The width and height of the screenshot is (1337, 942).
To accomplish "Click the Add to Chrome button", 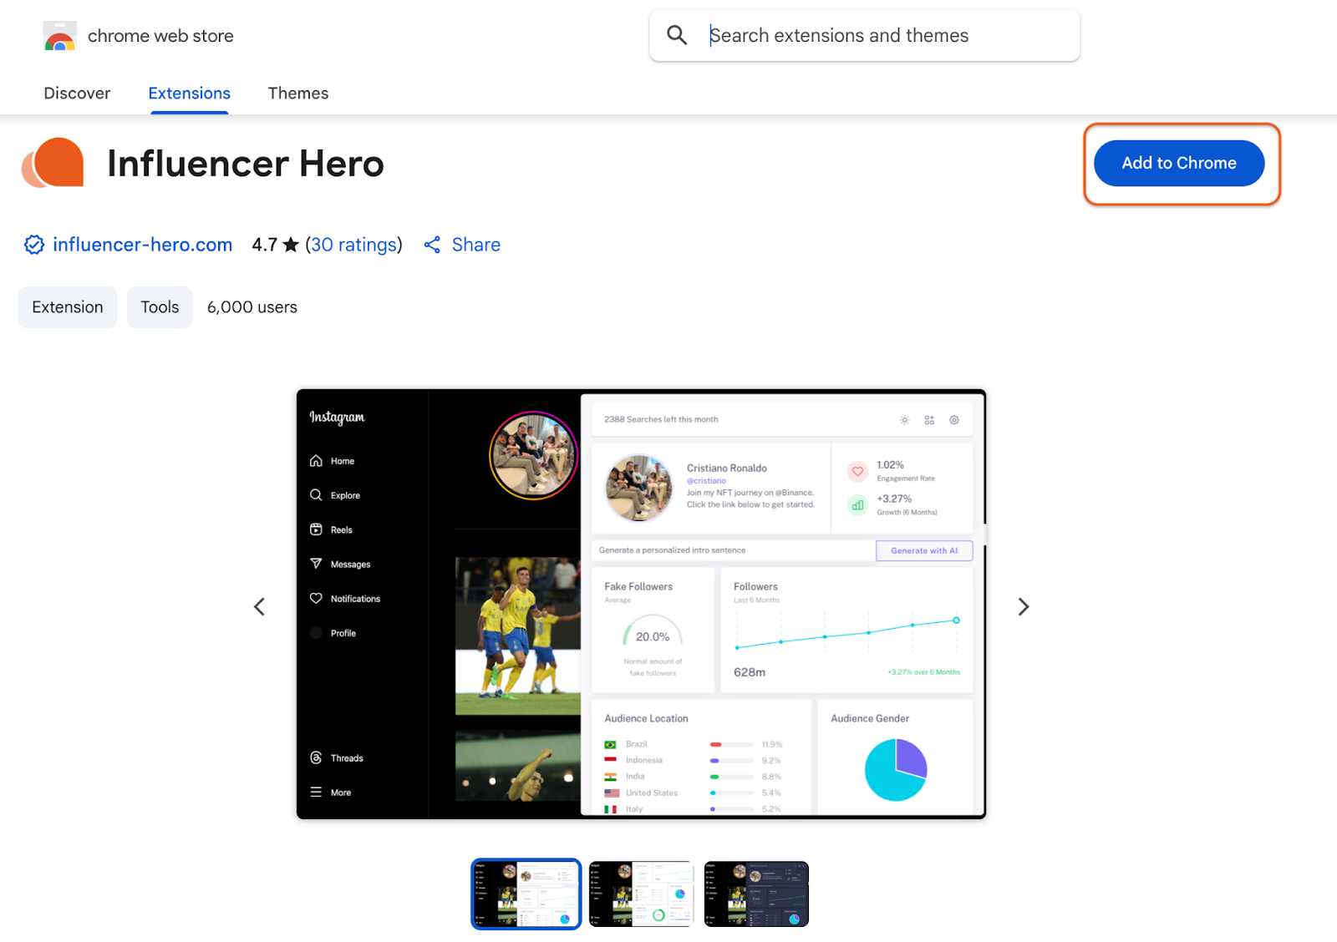I will pyautogui.click(x=1179, y=163).
